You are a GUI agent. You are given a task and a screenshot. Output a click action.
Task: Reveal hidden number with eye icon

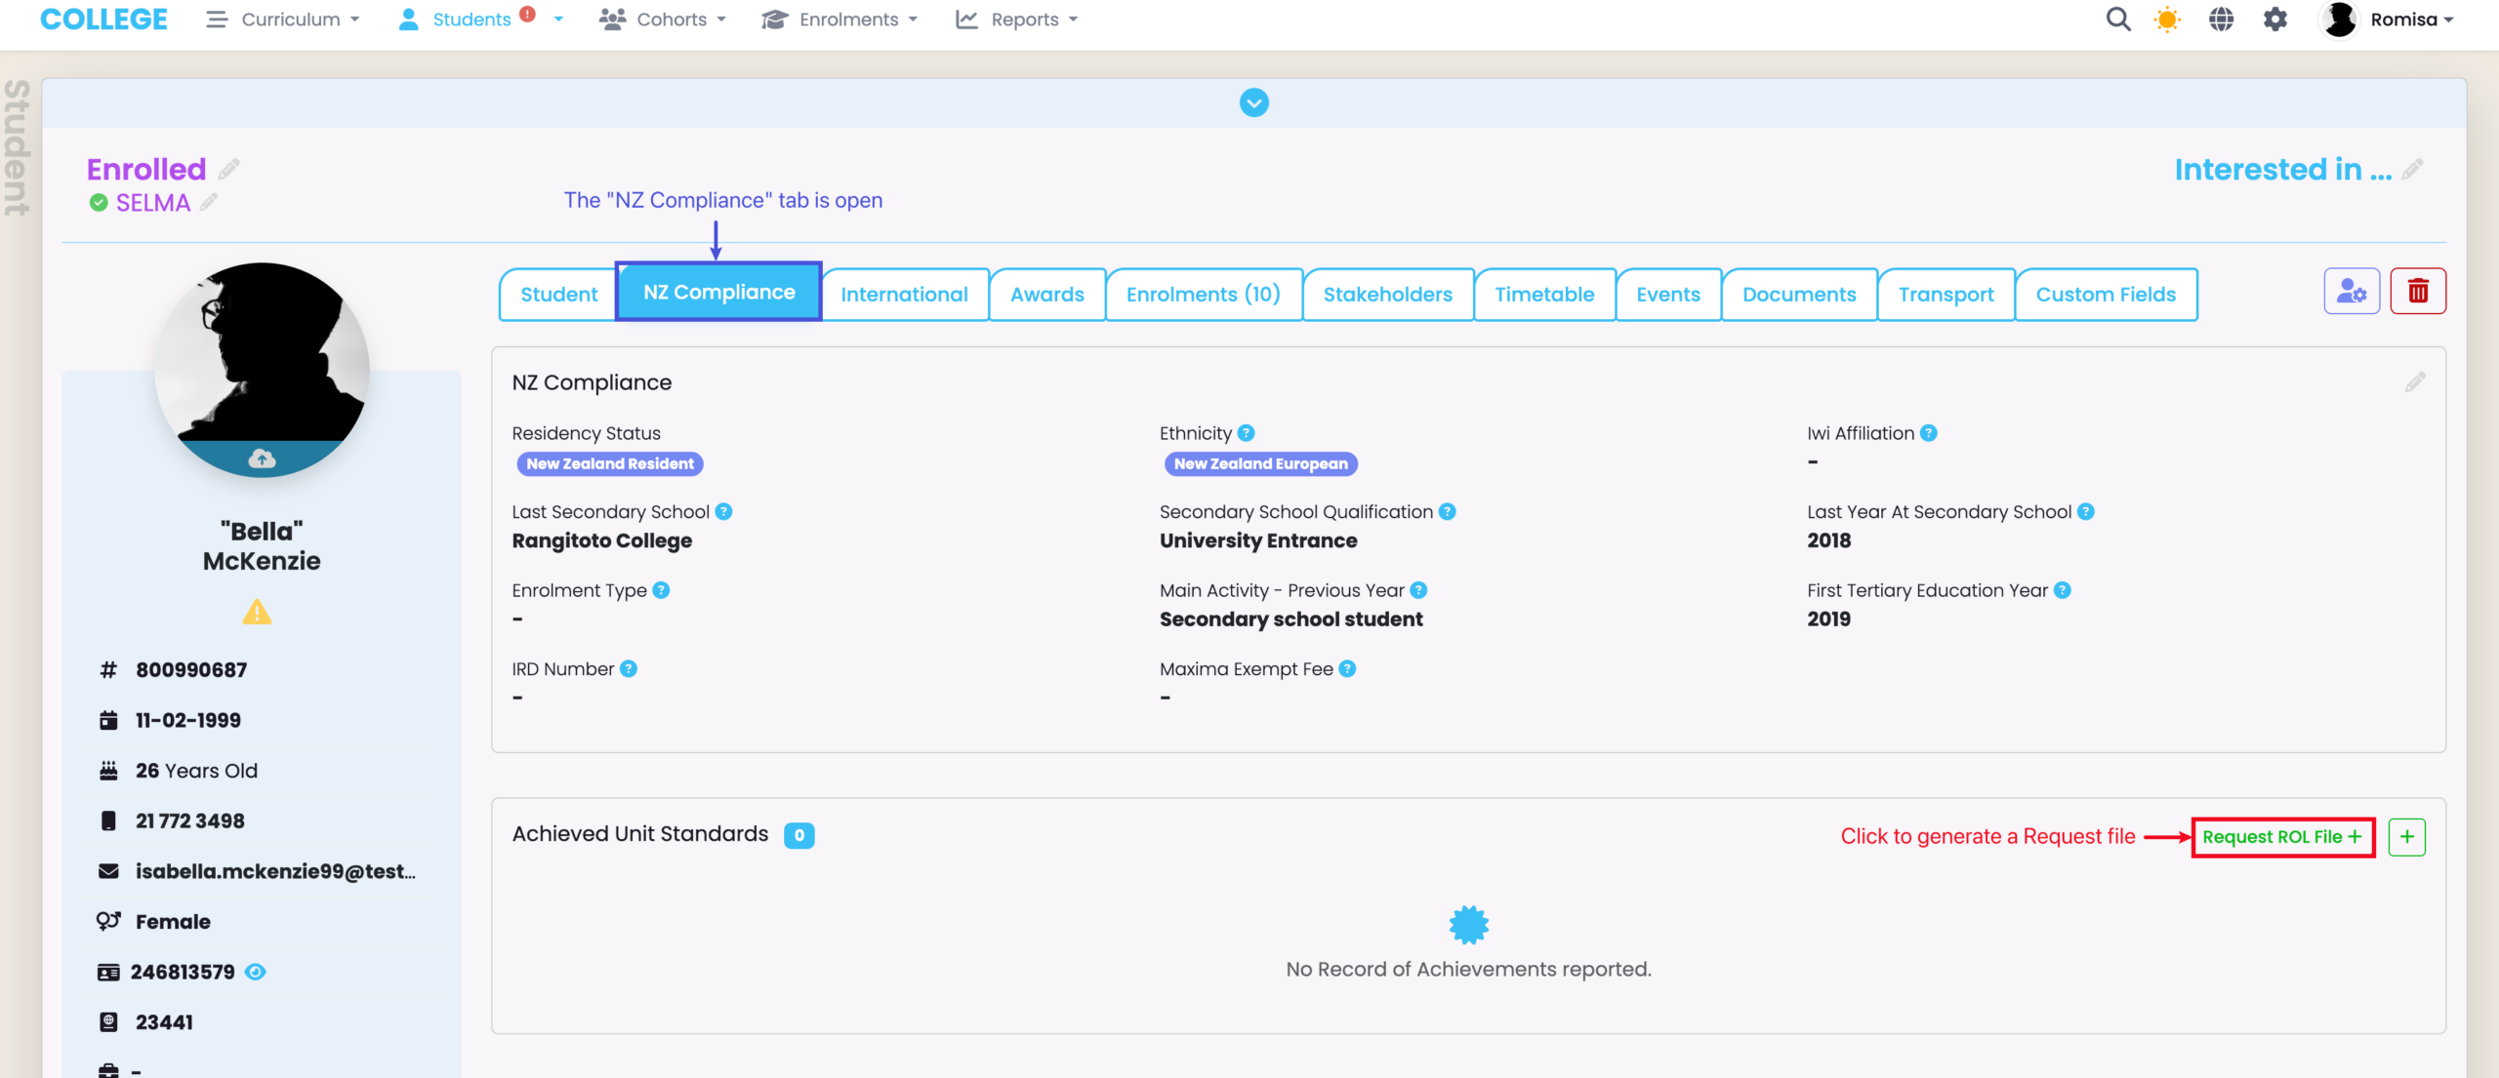[255, 972]
